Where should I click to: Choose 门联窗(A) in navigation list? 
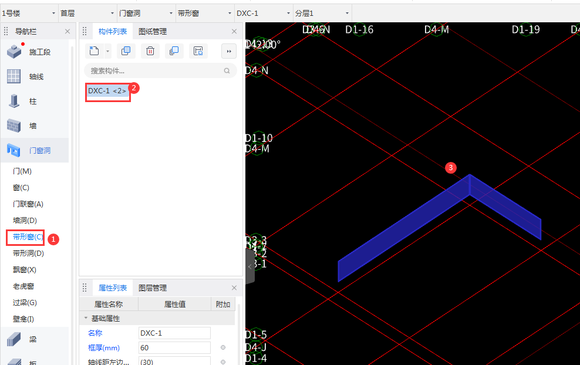(x=28, y=204)
